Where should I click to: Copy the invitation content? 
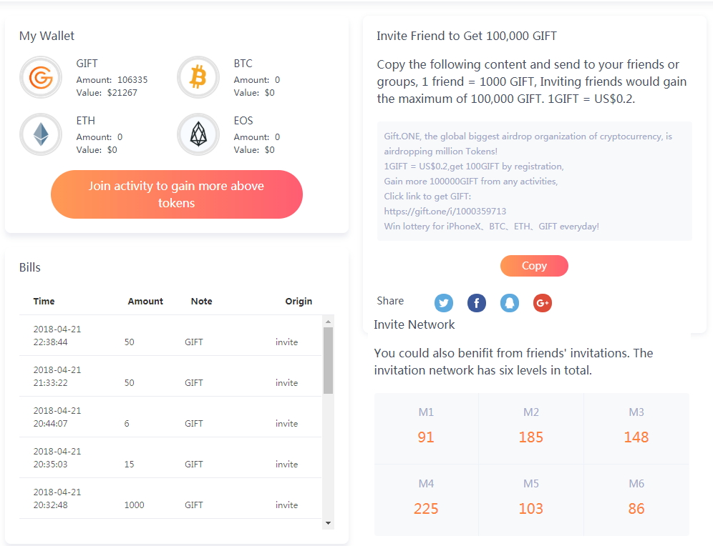pos(534,266)
